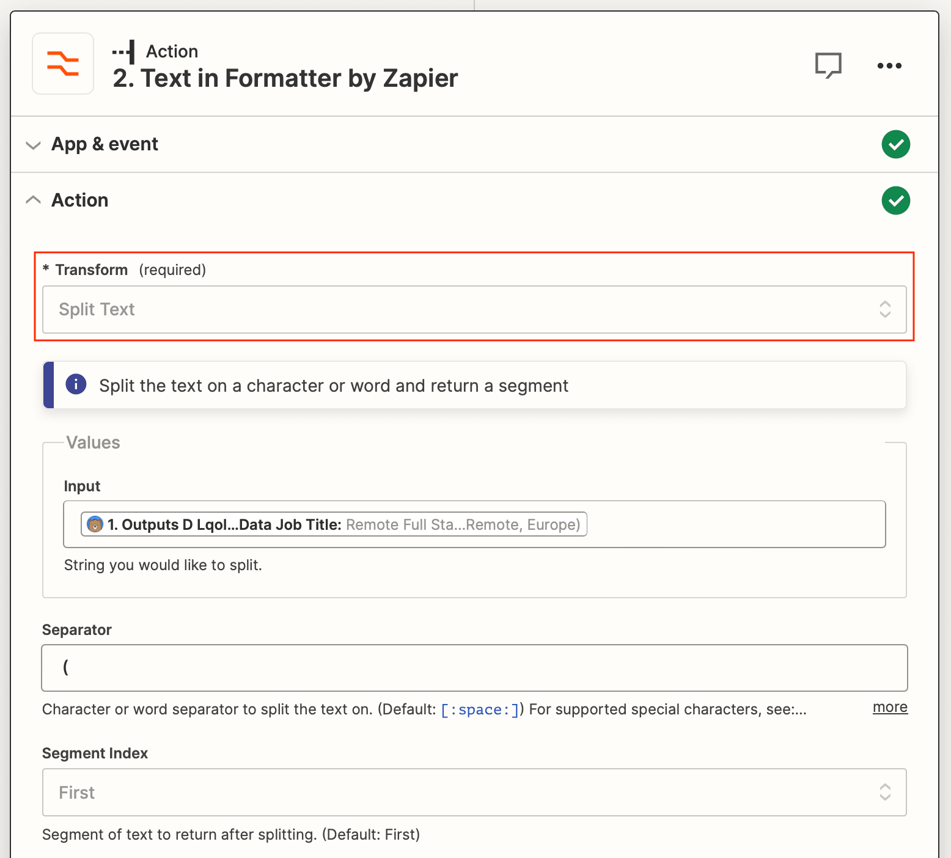Open the three-dot options menu
This screenshot has width=951, height=858.
coord(889,65)
